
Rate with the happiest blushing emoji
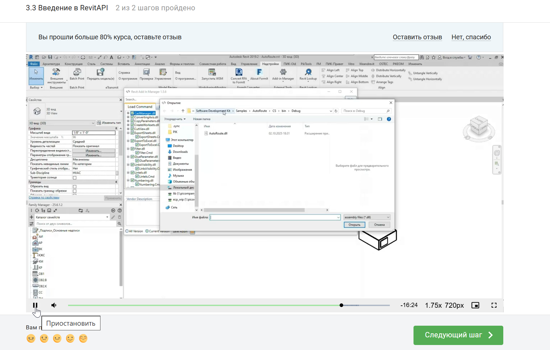(83, 338)
